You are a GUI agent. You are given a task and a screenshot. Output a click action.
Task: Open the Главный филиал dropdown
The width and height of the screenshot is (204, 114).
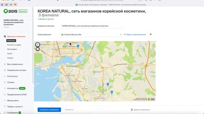[x=91, y=35]
